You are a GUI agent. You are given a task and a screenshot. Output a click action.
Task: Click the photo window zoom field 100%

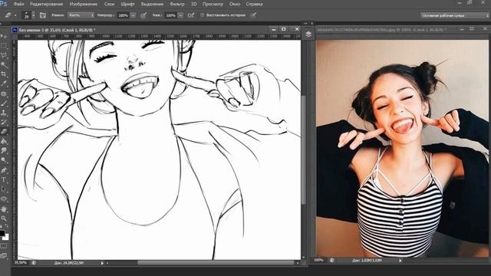(319, 261)
